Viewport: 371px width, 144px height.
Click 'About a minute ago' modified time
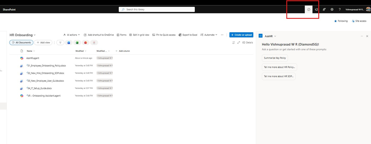(x=83, y=58)
